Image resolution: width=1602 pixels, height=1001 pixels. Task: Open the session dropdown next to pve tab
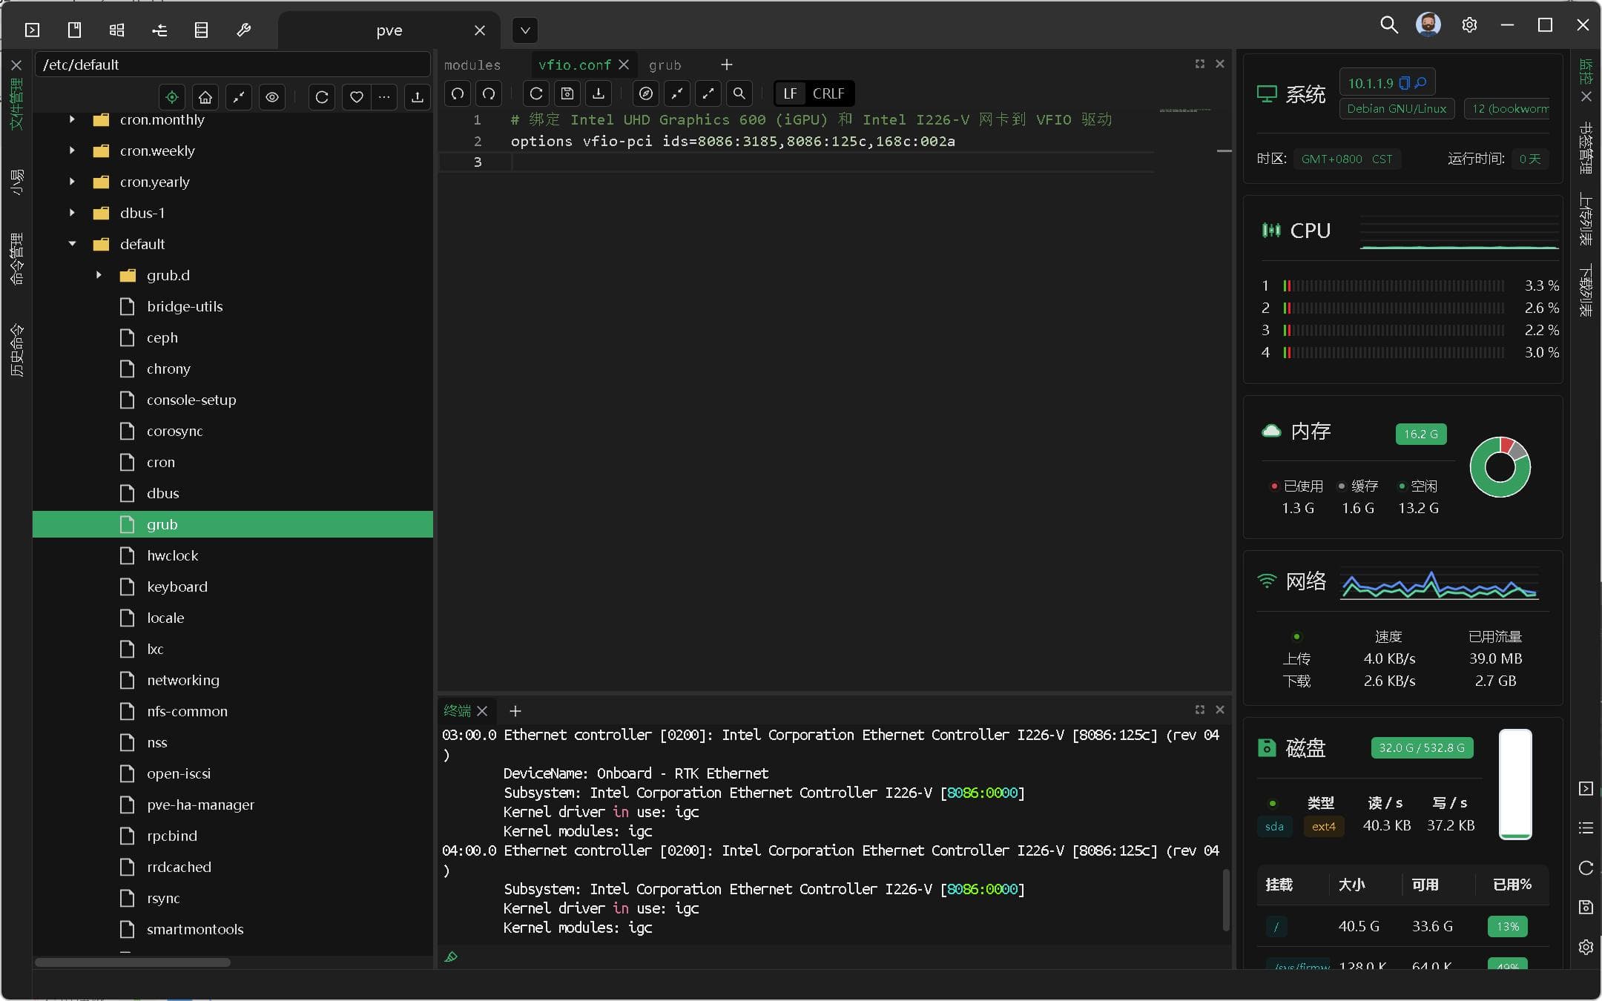(x=525, y=30)
